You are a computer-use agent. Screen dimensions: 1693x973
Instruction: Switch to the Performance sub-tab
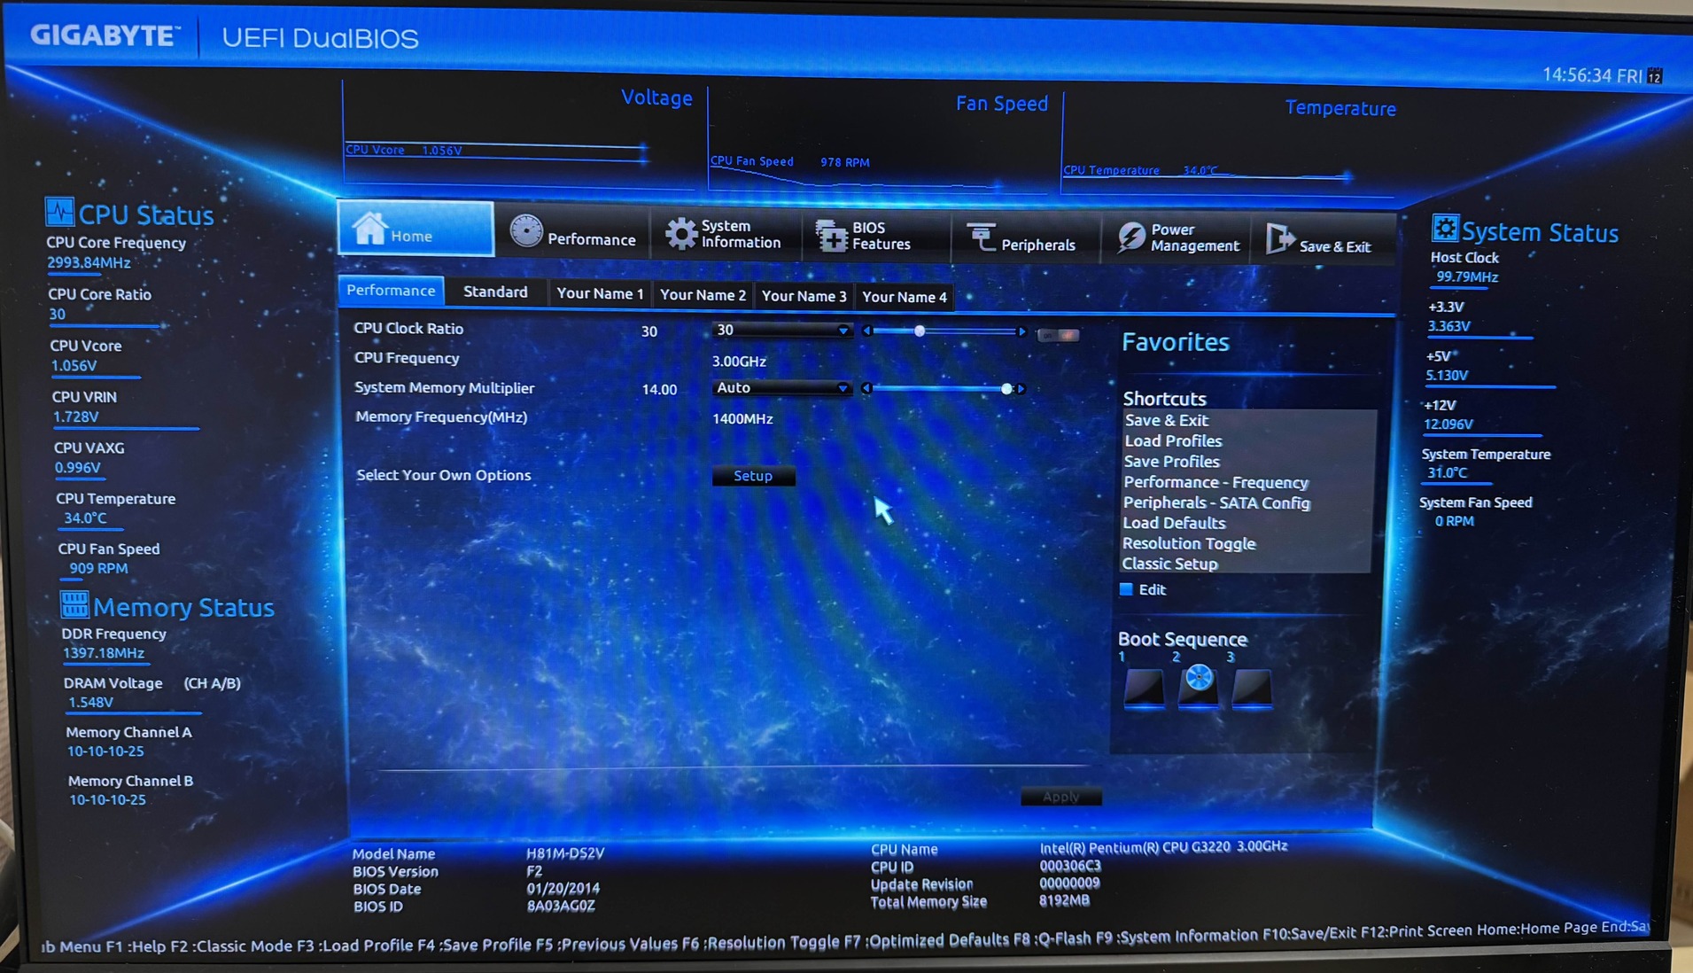(x=391, y=291)
